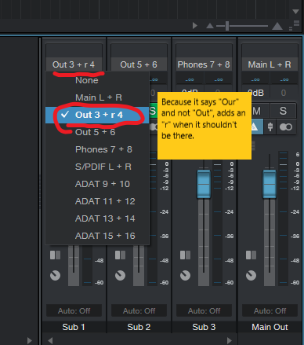The height and width of the screenshot is (345, 304).
Task: Click the Main Out pan knob
Action: (251, 275)
